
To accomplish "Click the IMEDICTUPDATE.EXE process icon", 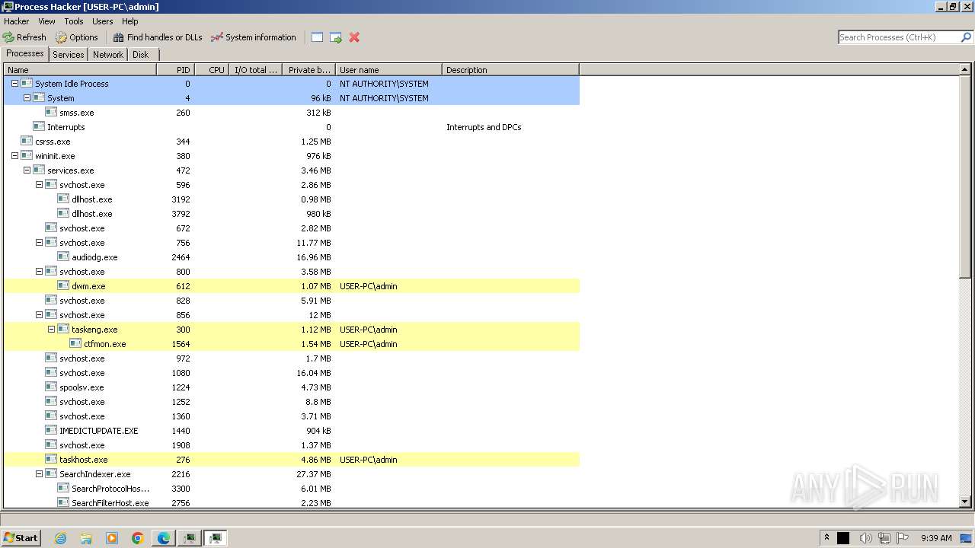I will click(51, 431).
